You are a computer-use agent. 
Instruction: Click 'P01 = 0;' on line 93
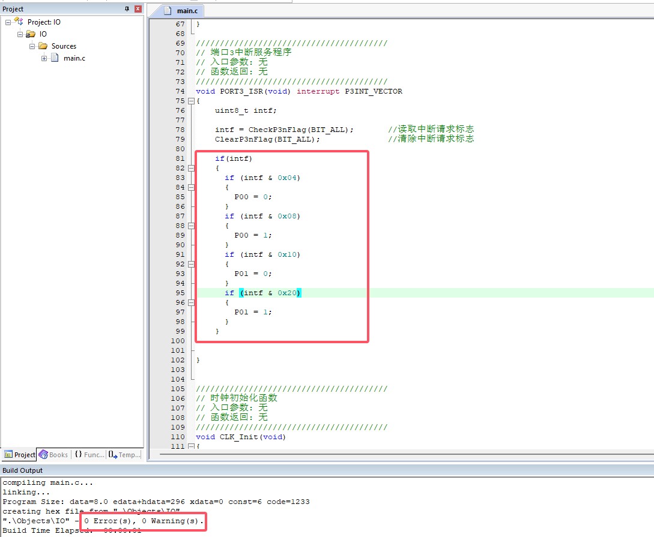(x=253, y=273)
